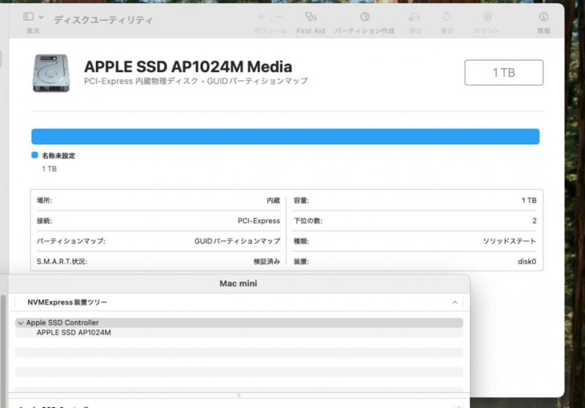The height and width of the screenshot is (408, 585).
Task: Expand the view dropdown chevron
Action: click(41, 17)
